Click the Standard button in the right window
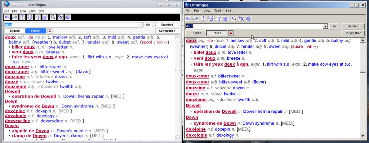369x143 pixels. (x=353, y=26)
